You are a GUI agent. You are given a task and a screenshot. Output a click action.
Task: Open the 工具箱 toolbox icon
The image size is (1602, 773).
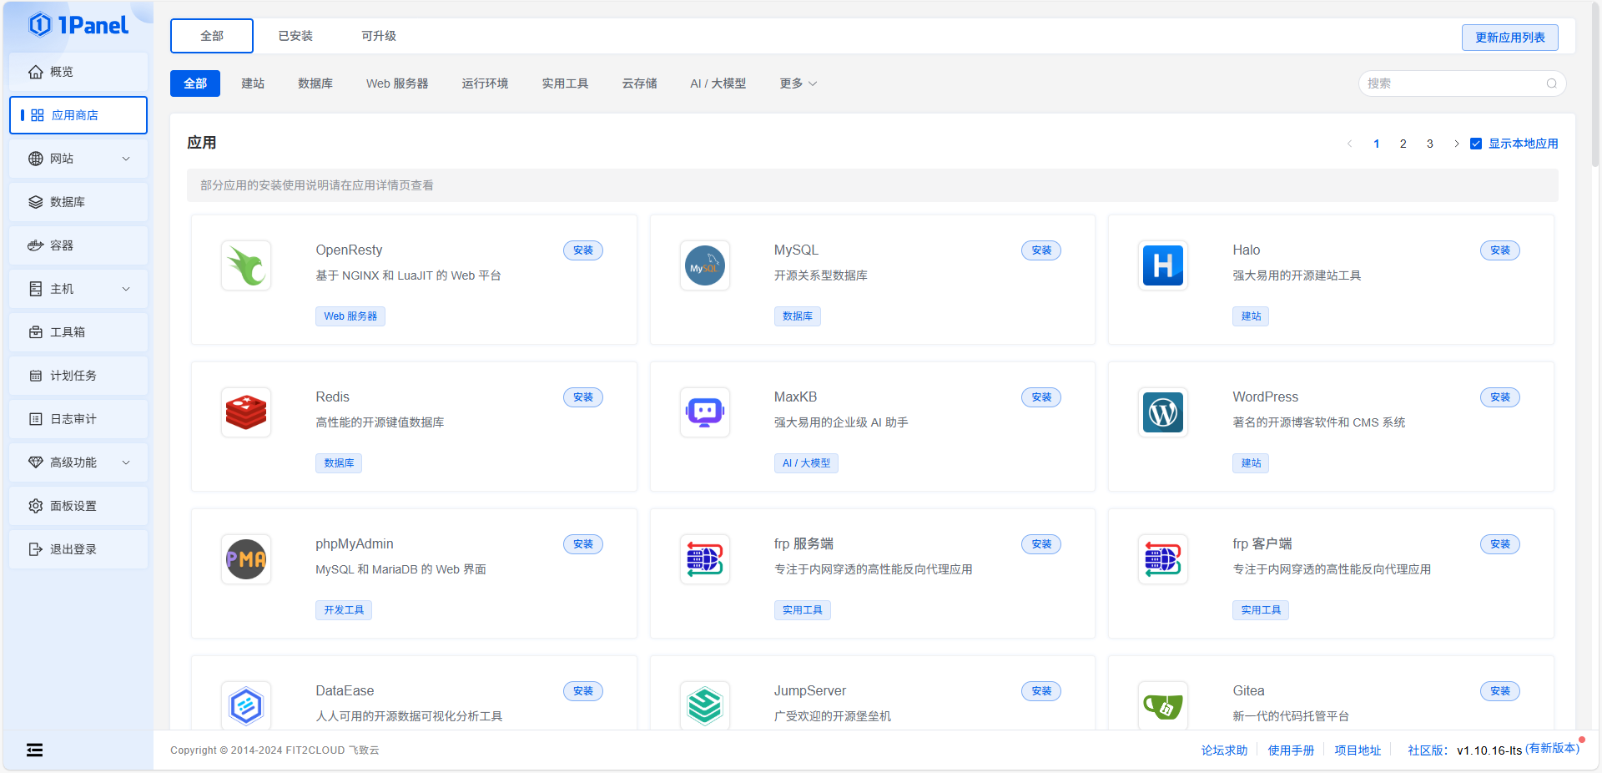(x=36, y=332)
